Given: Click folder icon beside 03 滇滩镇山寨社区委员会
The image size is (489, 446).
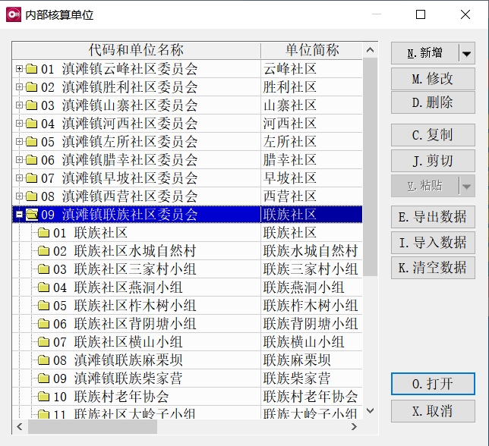Looking at the screenshot, I should (x=32, y=105).
